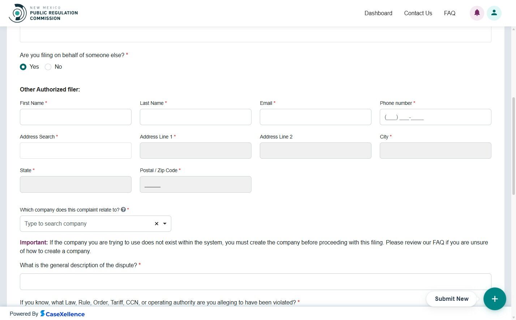Select the Yes radio button
Image resolution: width=516 pixels, height=320 pixels.
(x=23, y=67)
